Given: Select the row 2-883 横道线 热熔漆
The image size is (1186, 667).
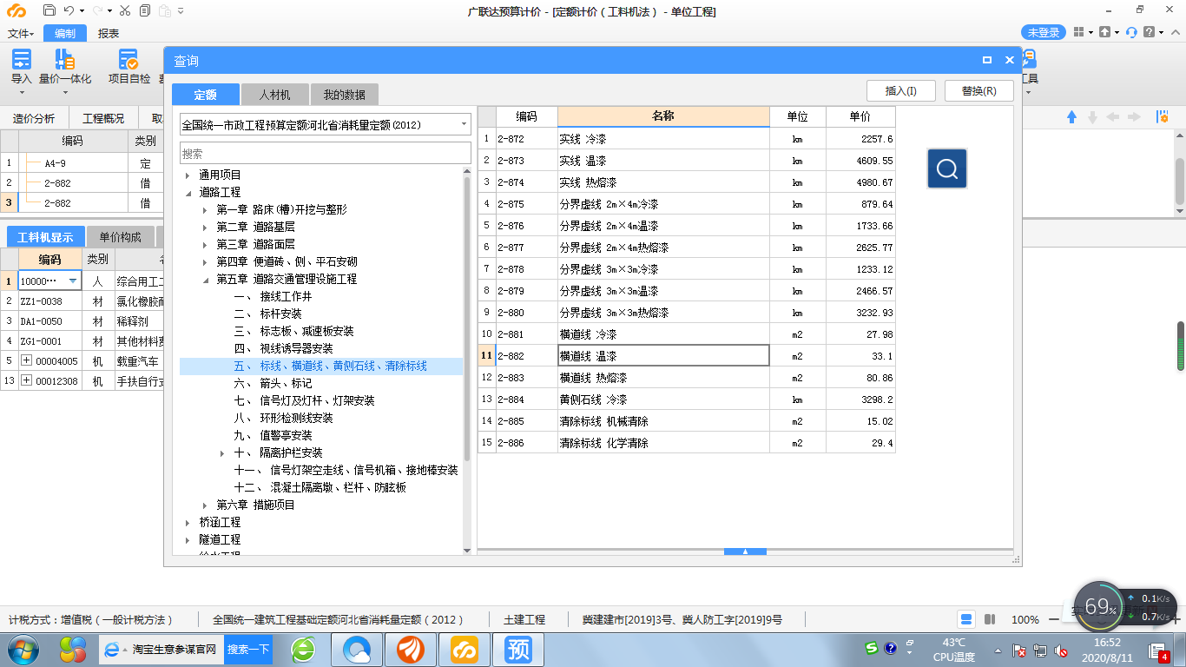Looking at the screenshot, I should [x=686, y=378].
